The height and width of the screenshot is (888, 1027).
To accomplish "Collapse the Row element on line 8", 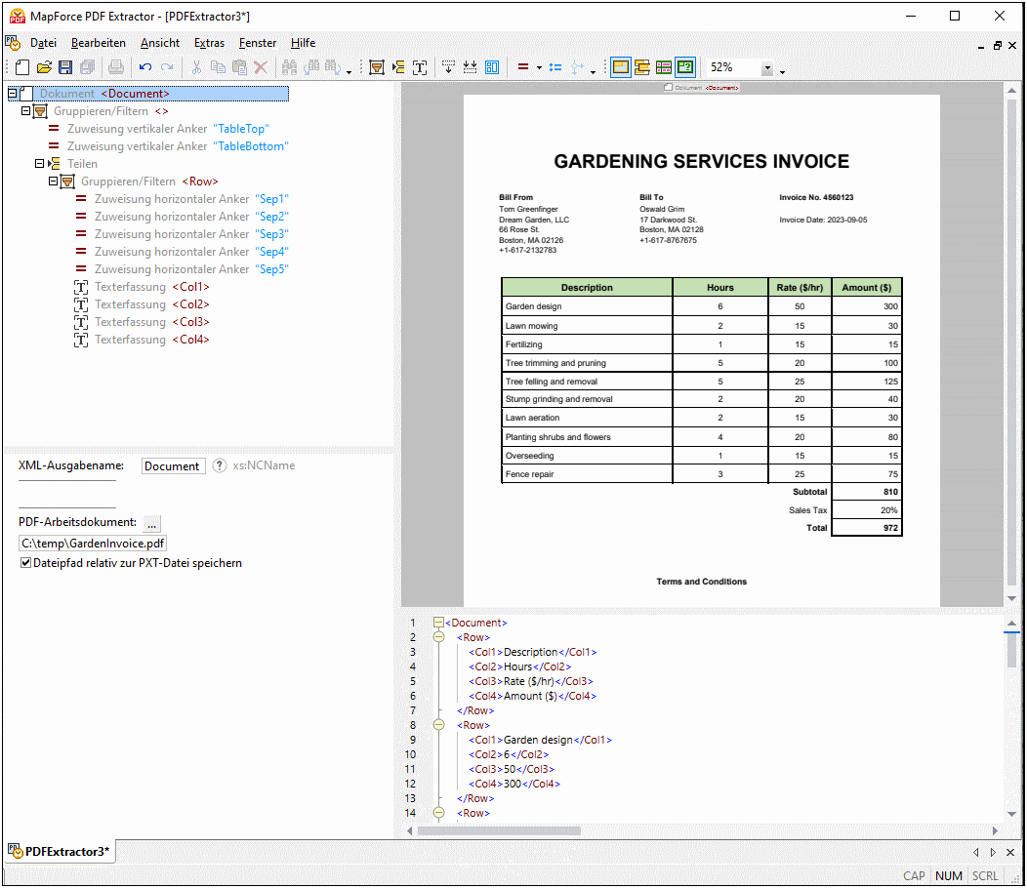I will 439,725.
